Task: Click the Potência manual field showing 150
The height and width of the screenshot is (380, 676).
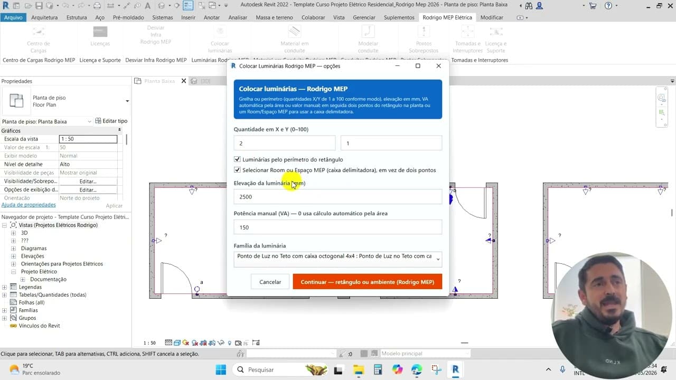Action: click(337, 227)
